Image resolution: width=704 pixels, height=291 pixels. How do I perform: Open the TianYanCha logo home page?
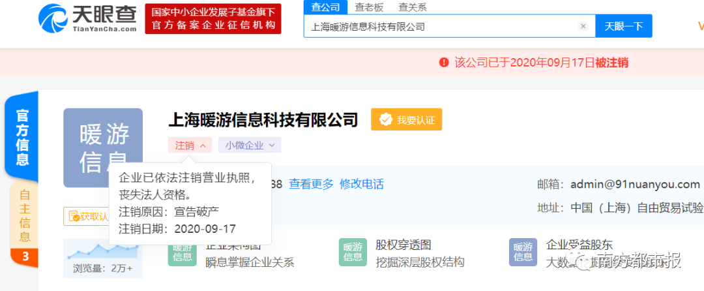[x=87, y=18]
